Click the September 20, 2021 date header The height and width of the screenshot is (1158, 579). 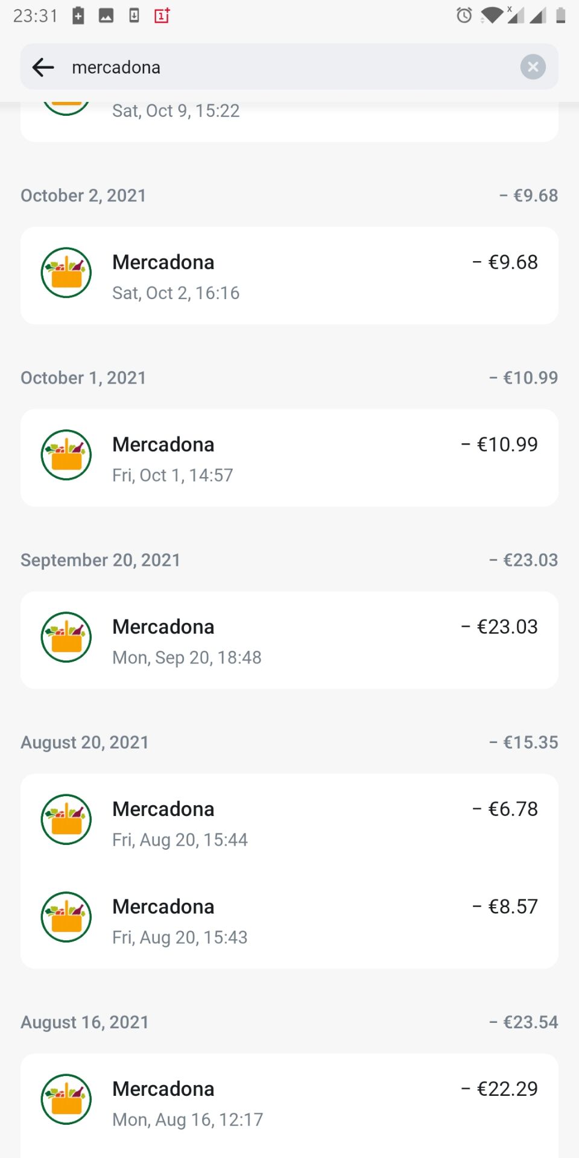pos(100,560)
